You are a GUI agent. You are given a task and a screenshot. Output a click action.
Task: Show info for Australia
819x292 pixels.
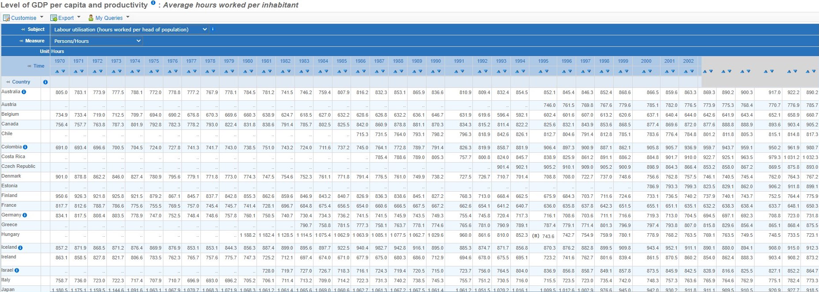click(24, 92)
